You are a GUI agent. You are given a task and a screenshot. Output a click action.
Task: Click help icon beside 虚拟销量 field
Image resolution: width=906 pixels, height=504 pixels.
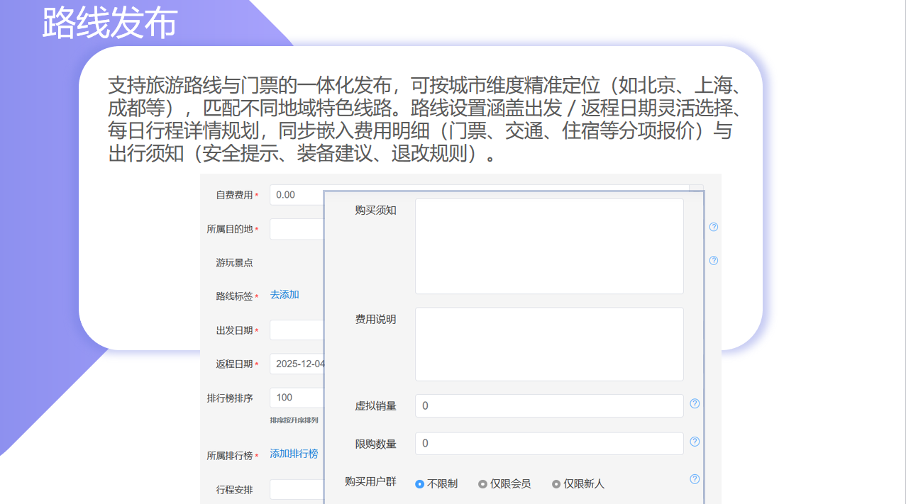coord(695,403)
